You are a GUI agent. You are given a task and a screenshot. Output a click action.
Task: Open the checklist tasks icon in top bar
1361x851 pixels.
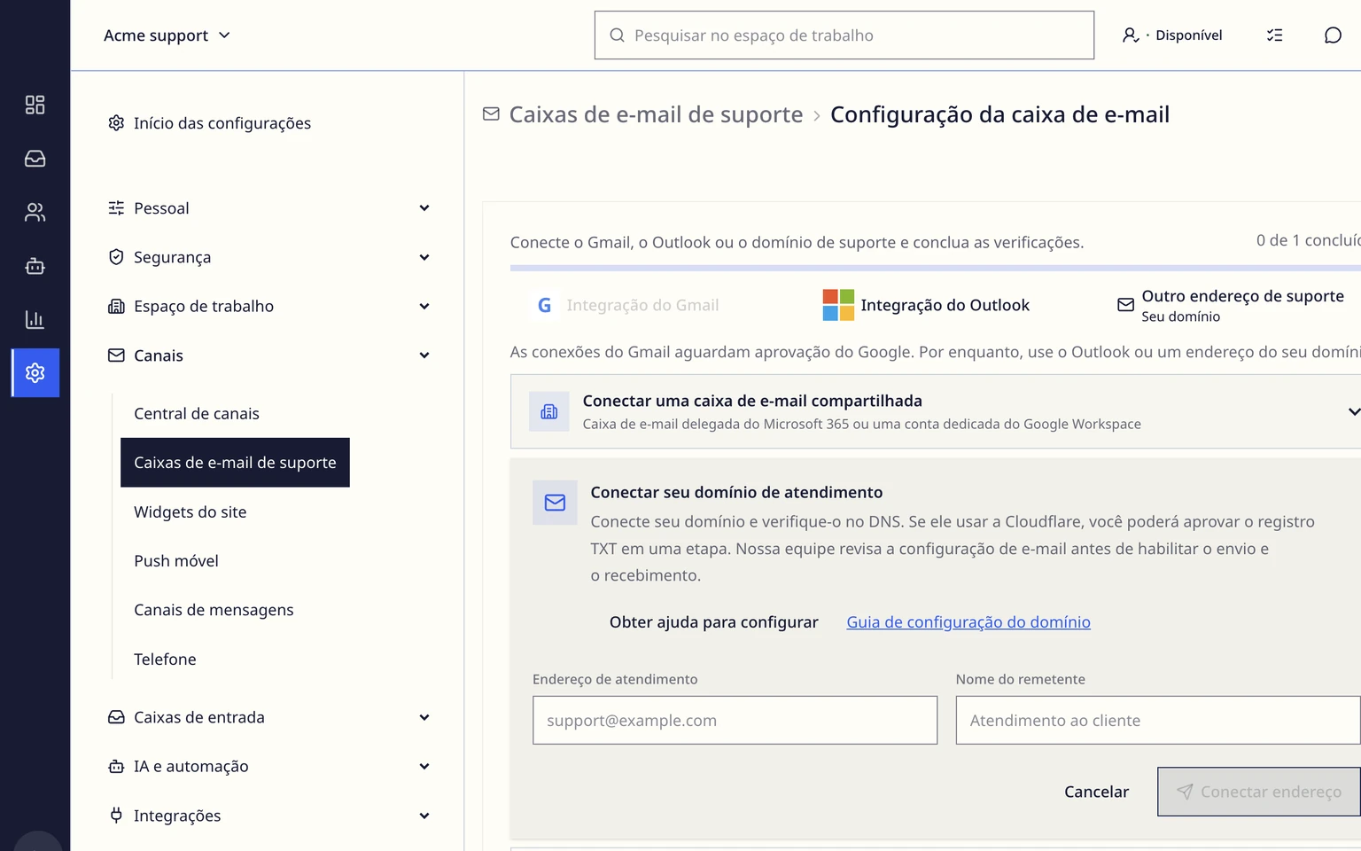click(1274, 35)
